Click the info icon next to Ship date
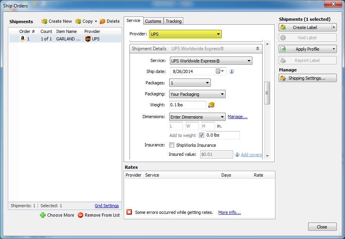 click(232, 71)
